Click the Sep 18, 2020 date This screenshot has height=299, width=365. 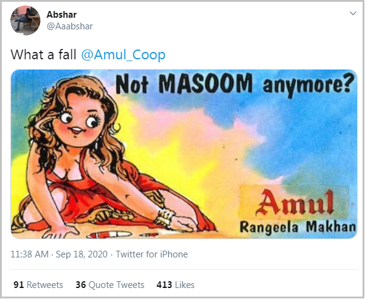point(82,254)
